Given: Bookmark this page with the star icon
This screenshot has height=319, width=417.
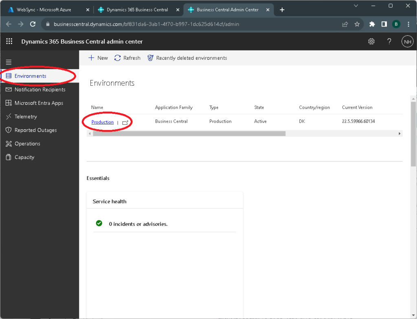Looking at the screenshot, I should [x=357, y=24].
